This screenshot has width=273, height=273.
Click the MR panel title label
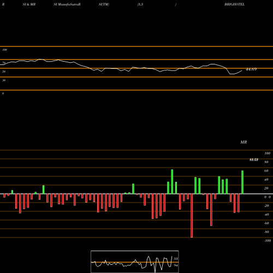(244, 142)
